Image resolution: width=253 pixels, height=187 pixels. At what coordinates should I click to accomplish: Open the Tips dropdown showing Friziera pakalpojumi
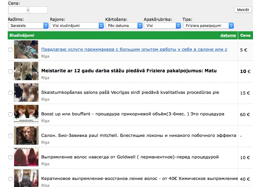(x=209, y=26)
